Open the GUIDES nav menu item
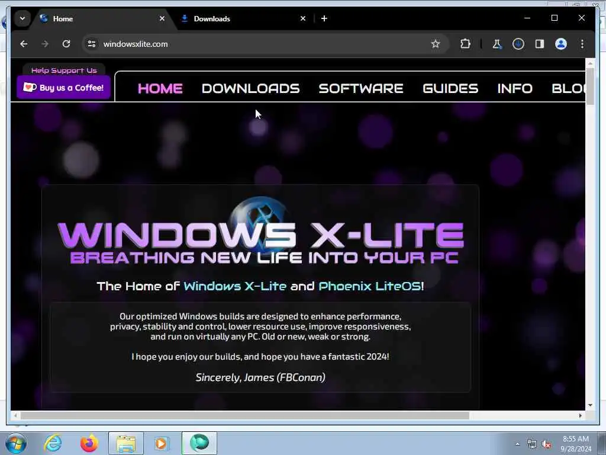606x455 pixels. (450, 88)
